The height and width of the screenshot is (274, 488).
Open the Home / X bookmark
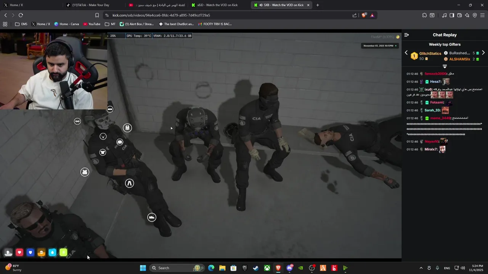pyautogui.click(x=41, y=24)
